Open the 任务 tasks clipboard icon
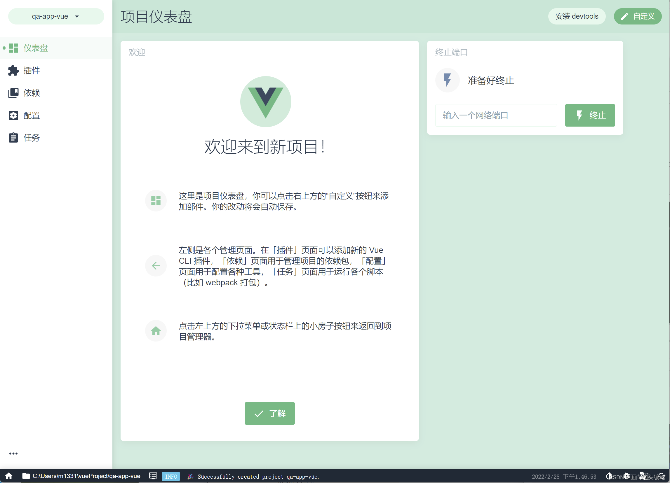 pos(13,137)
